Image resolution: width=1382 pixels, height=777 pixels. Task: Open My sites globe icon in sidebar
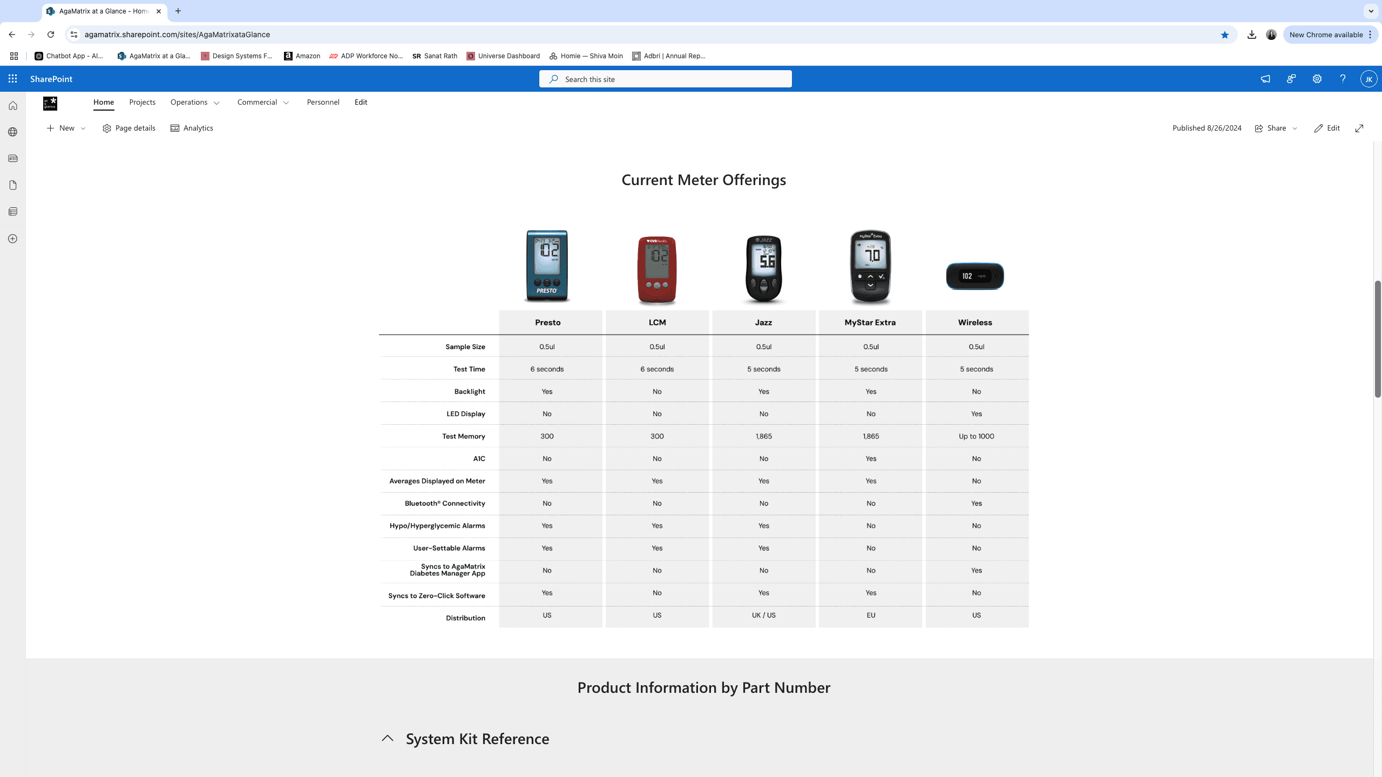pyautogui.click(x=13, y=132)
